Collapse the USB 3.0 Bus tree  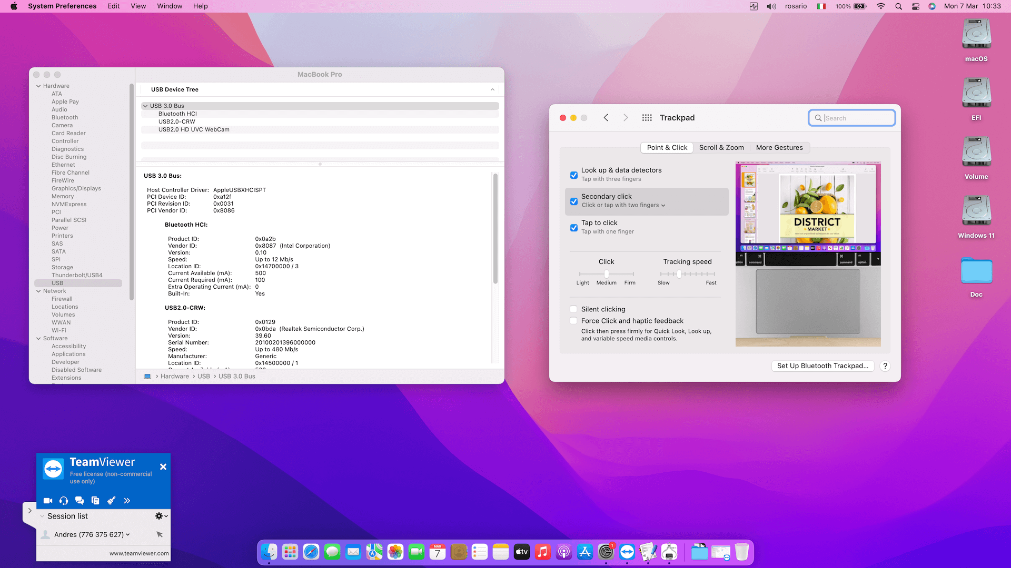145,106
